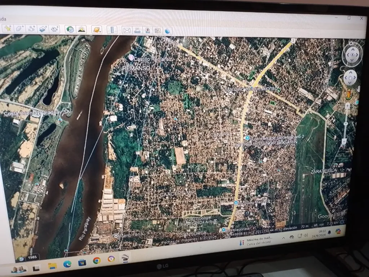Click the Google Earth Pro taskbar icon
This screenshot has height=277, width=369.
point(125,258)
